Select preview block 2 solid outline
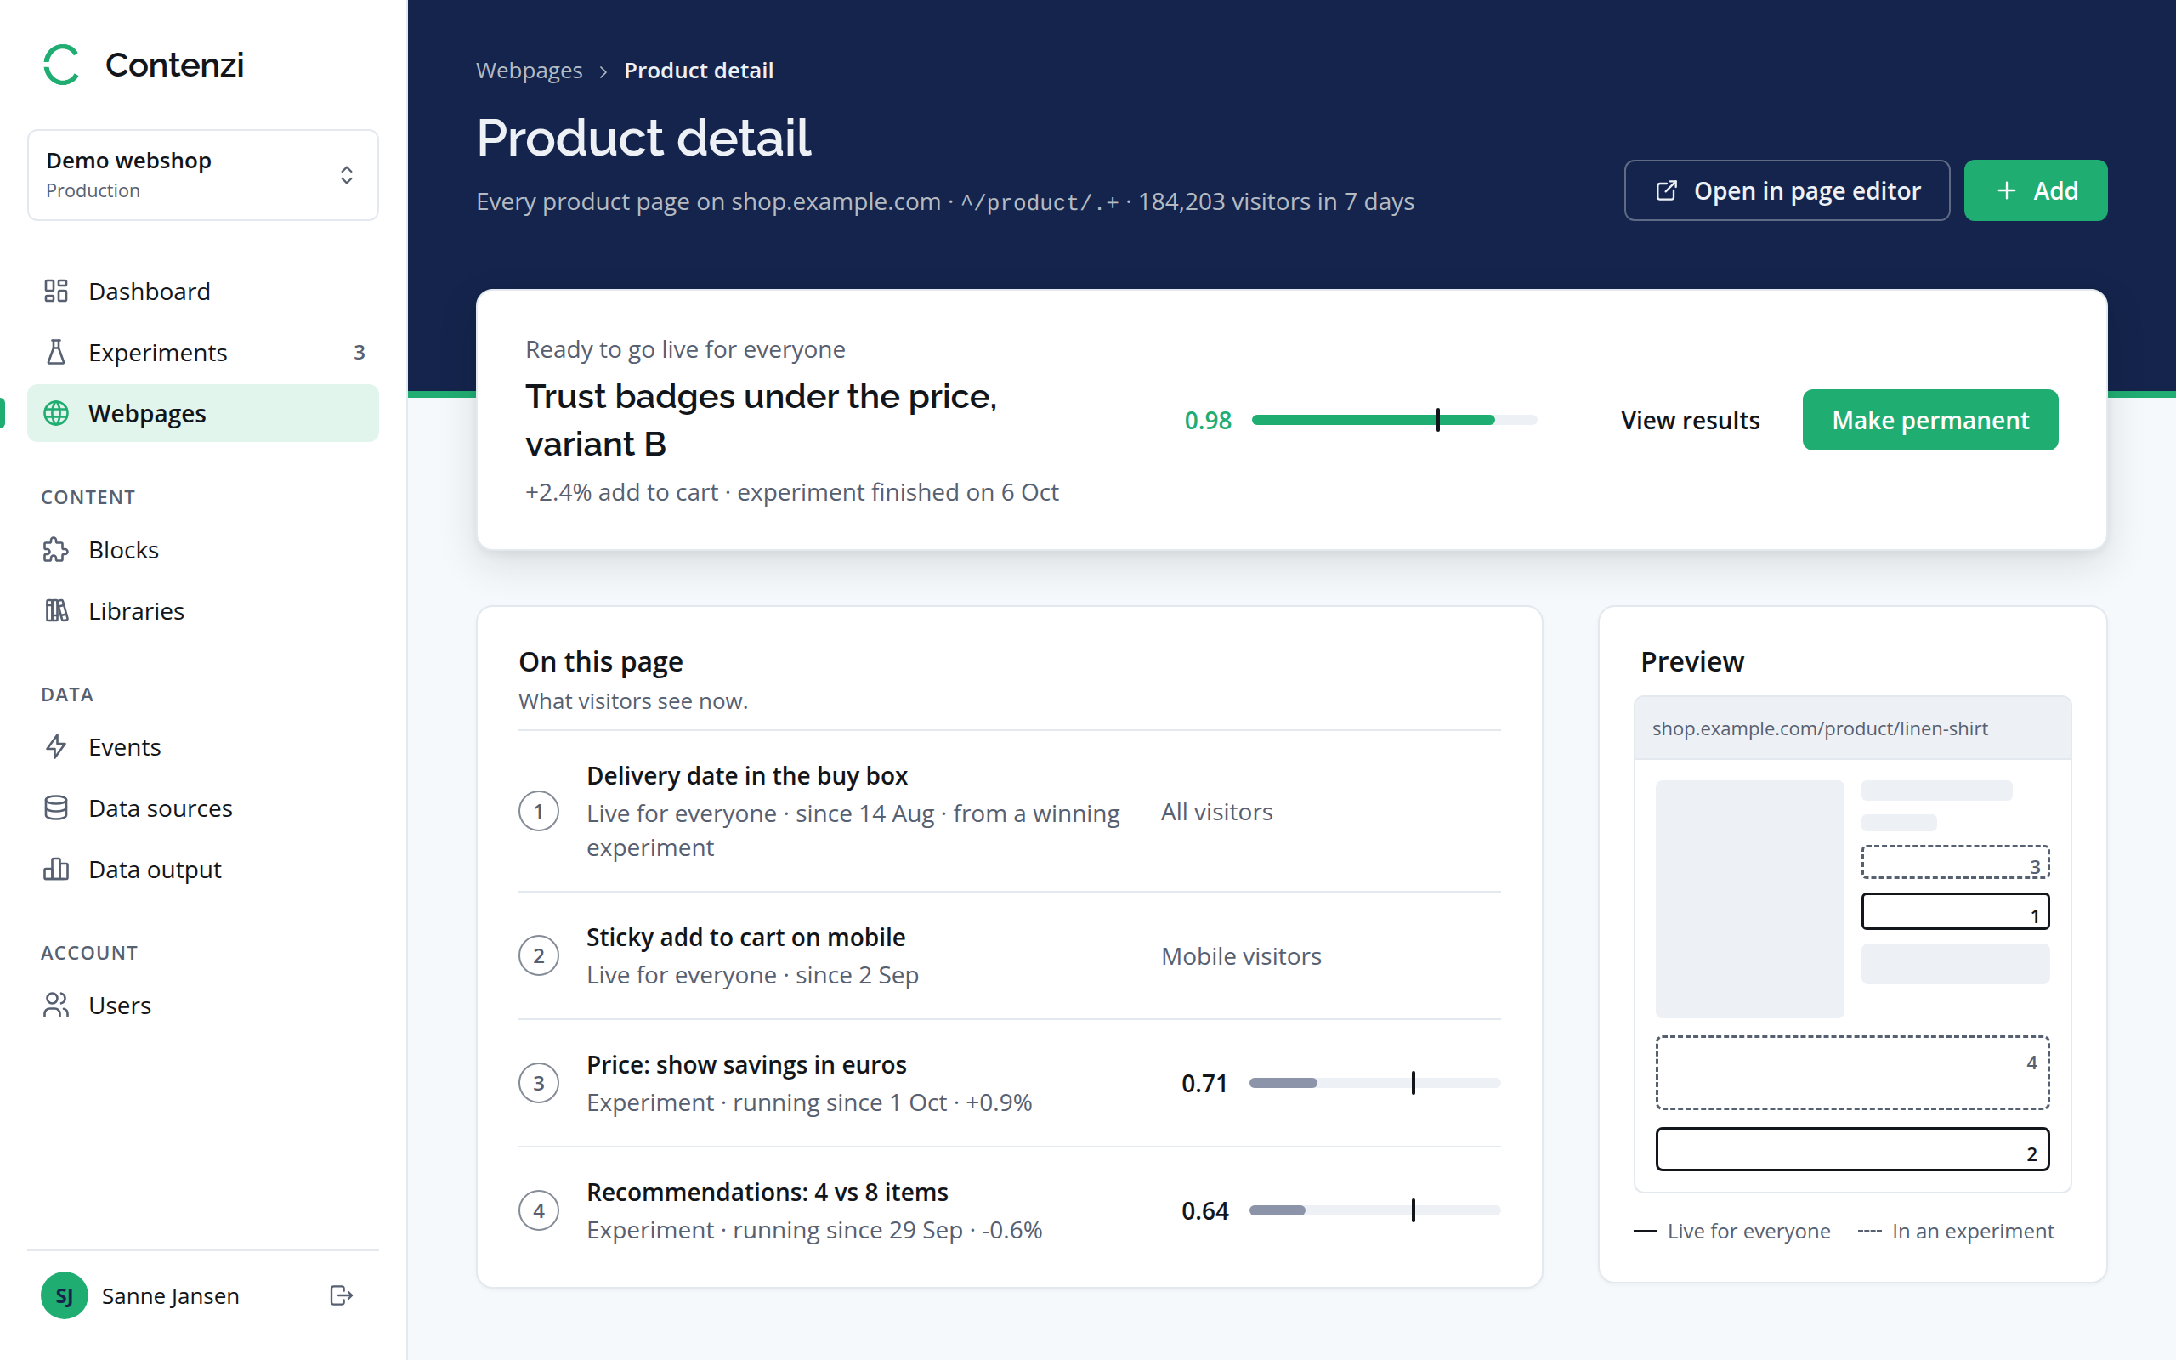Screen dimensions: 2176x1360 [x=1852, y=1148]
